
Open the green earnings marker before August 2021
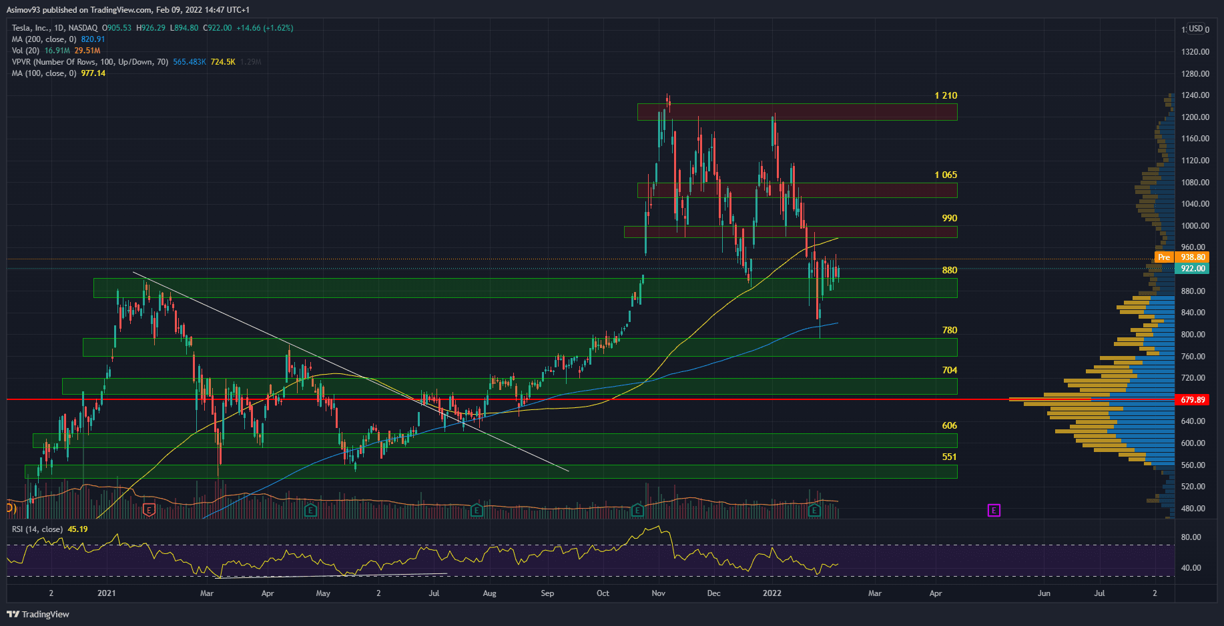(x=477, y=511)
